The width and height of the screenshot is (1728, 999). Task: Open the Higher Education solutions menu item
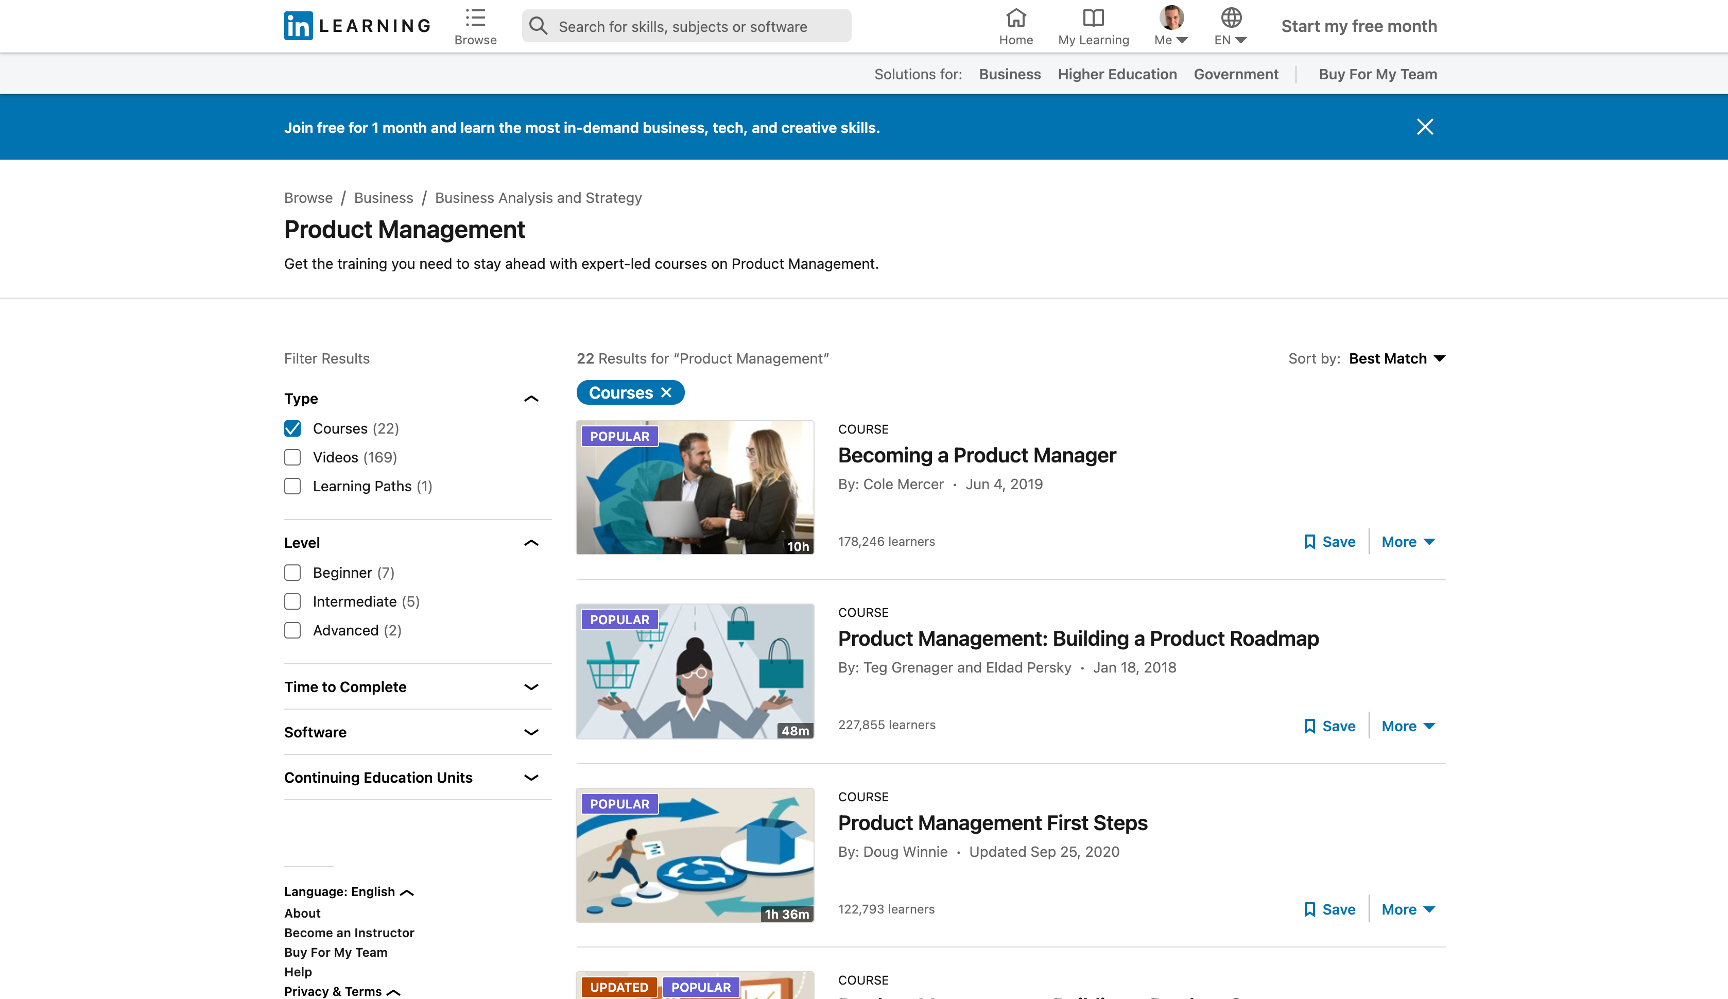[1116, 73]
